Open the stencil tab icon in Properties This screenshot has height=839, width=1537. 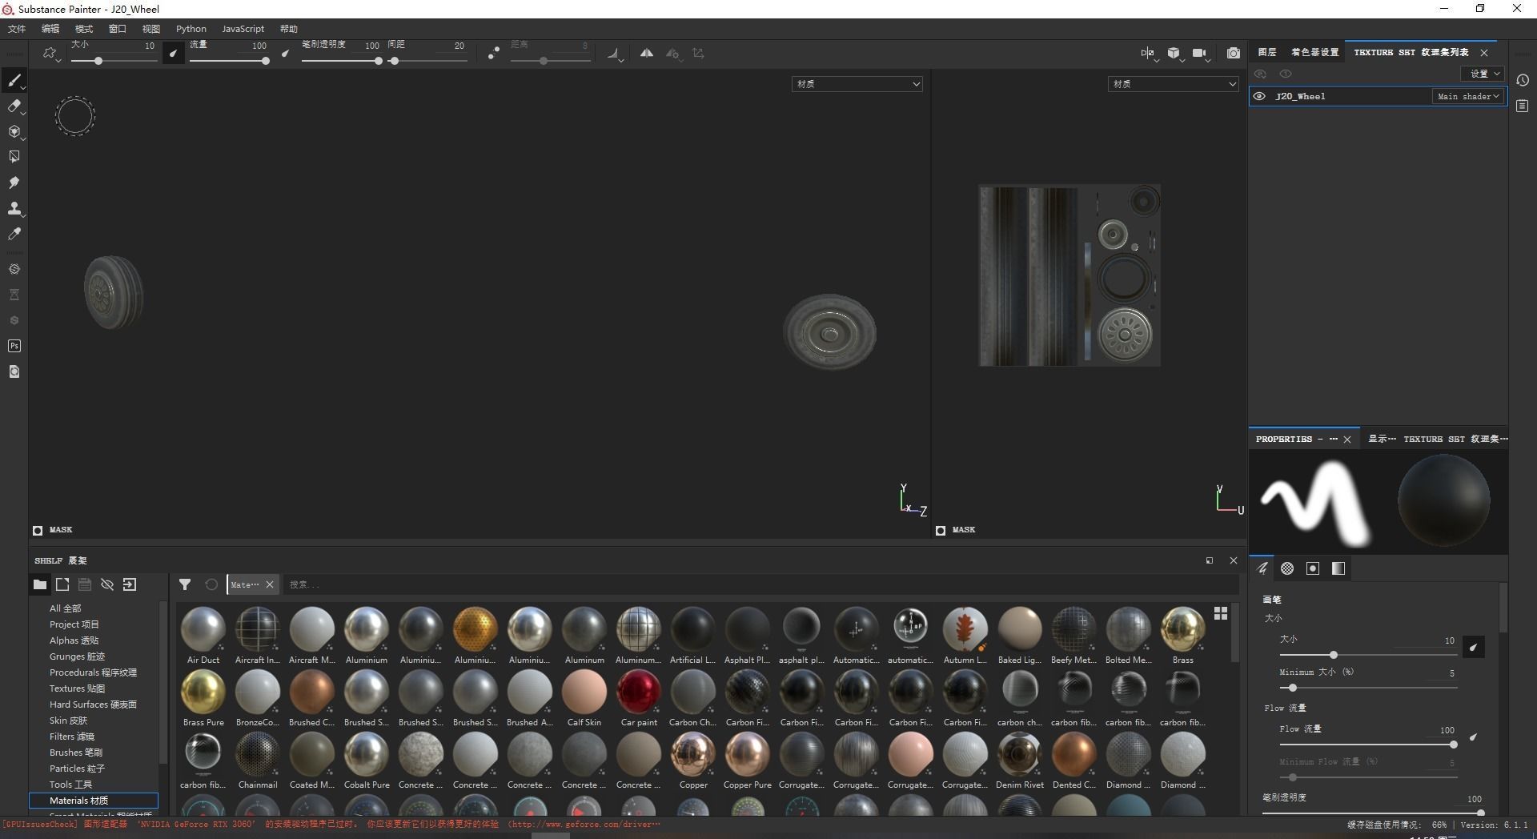1313,568
